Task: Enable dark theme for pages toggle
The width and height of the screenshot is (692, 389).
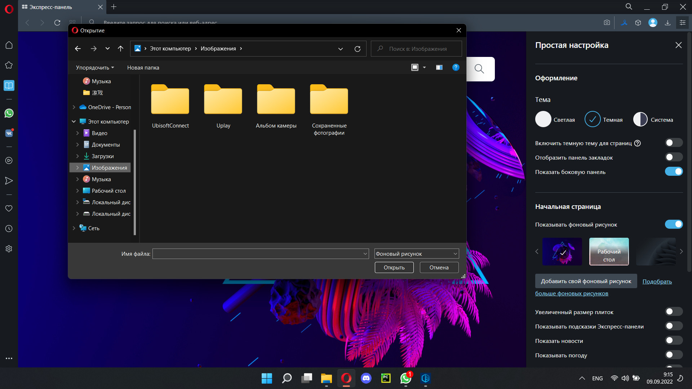Action: 673,143
